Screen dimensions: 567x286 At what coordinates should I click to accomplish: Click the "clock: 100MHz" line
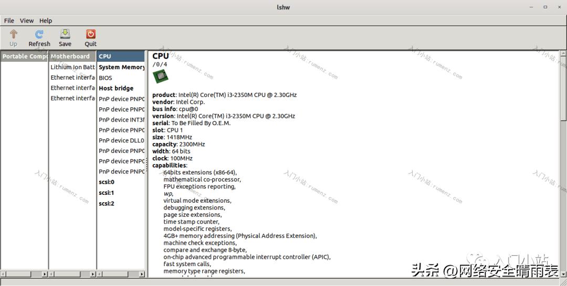172,158
